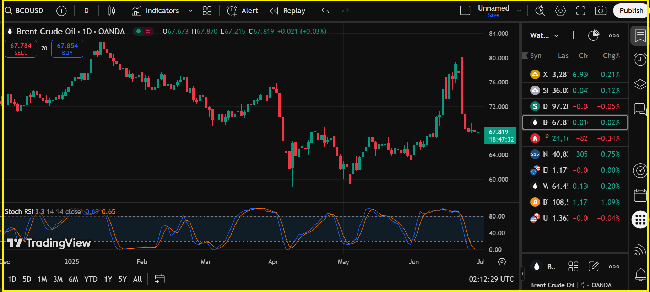650x292 pixels.
Task: Open the Unnamed layout dropdown arrow
Action: 519,11
